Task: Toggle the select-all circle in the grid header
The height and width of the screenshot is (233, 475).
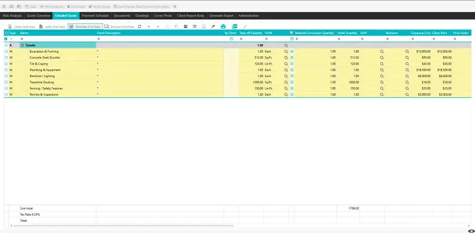Action: point(7,33)
